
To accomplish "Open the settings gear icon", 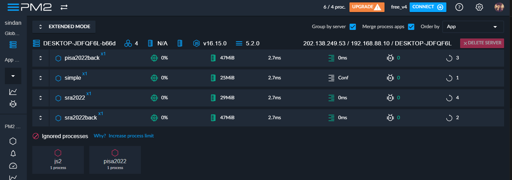I will [x=479, y=7].
